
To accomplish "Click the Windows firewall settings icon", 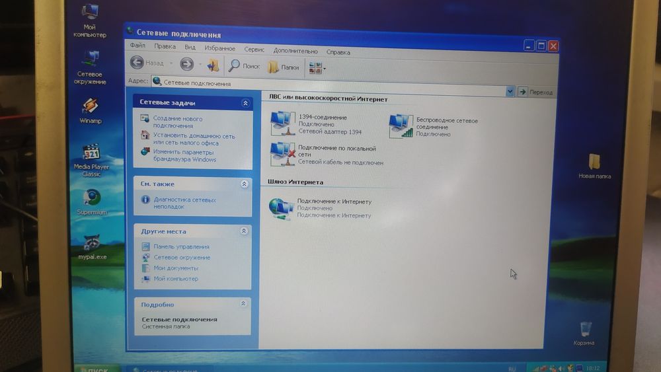I will (145, 152).
